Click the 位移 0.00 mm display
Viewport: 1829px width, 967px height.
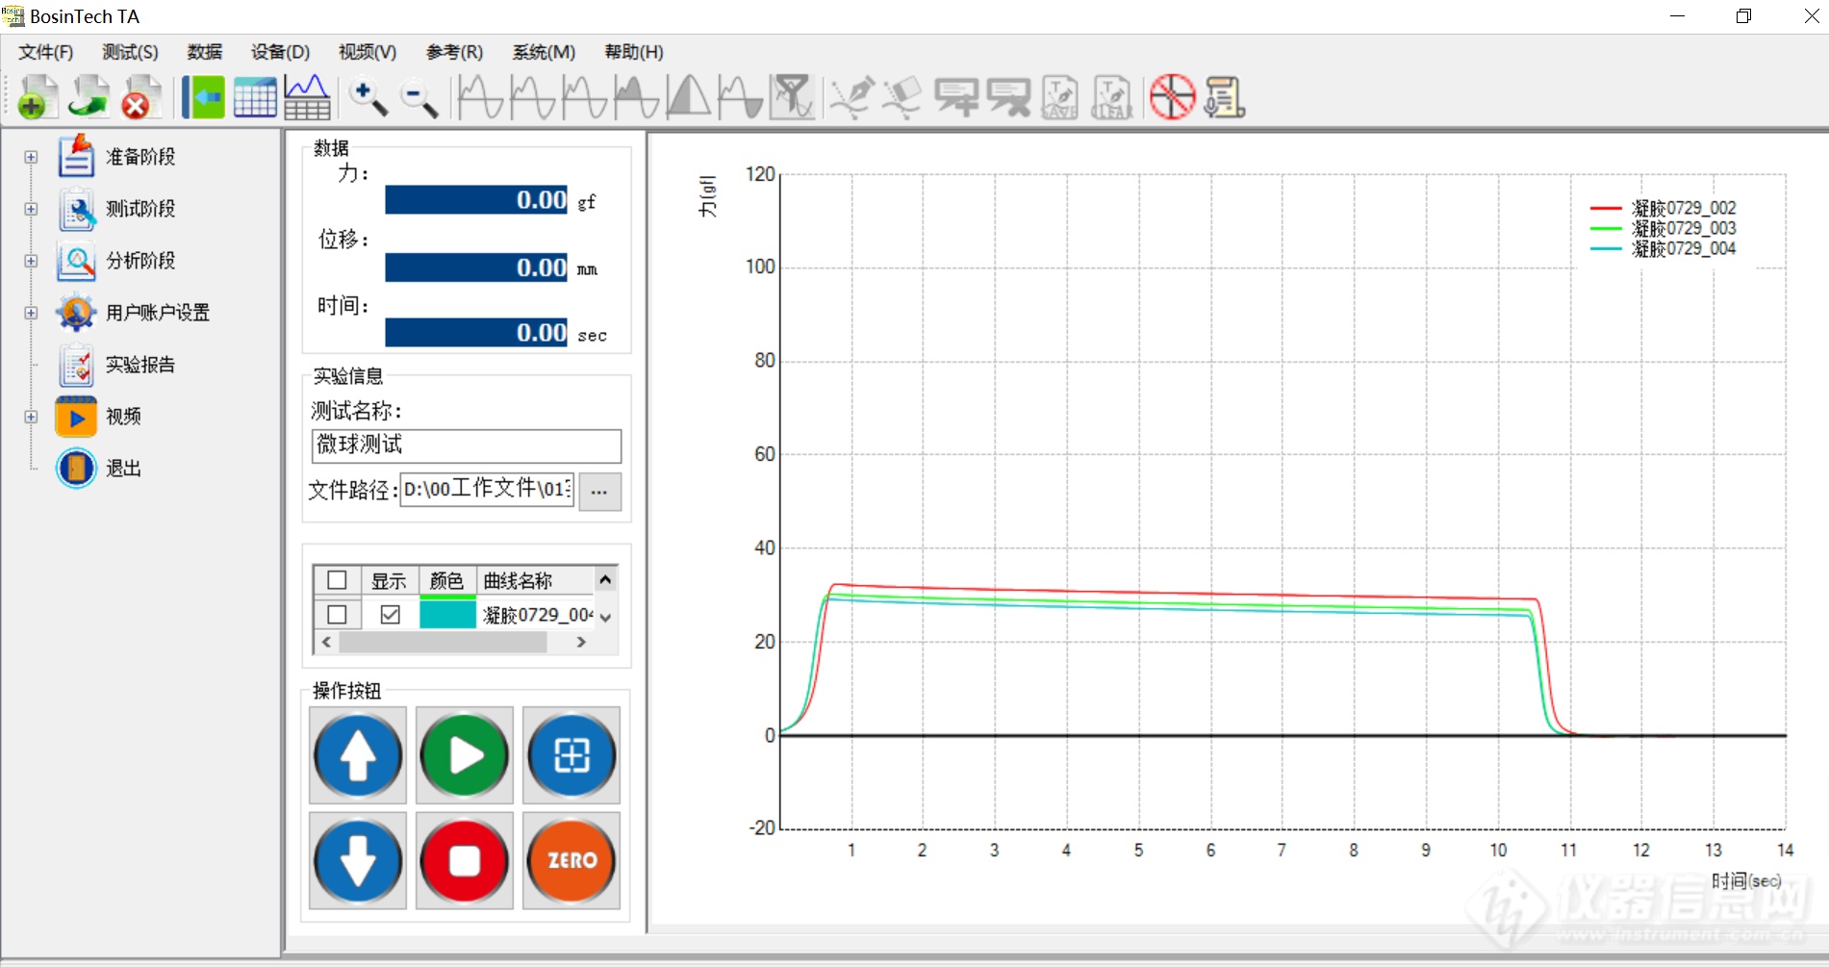tap(476, 267)
